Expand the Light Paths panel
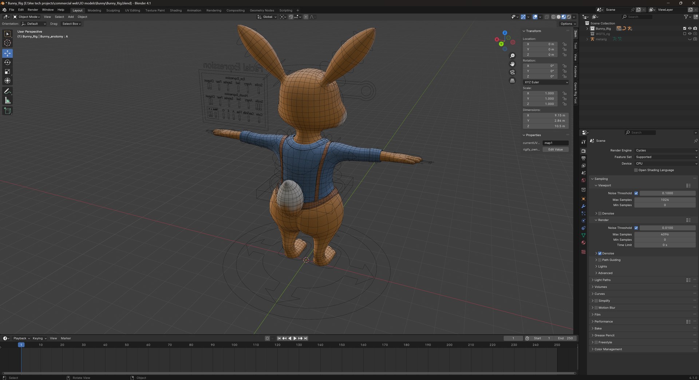Screen dimensions: 699x380 point(603,280)
